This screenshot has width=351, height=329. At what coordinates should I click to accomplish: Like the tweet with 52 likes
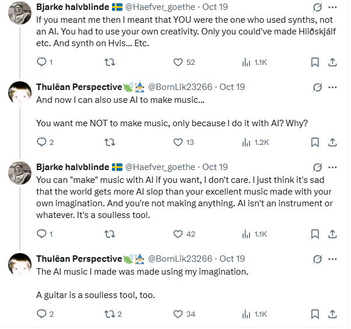tap(178, 62)
